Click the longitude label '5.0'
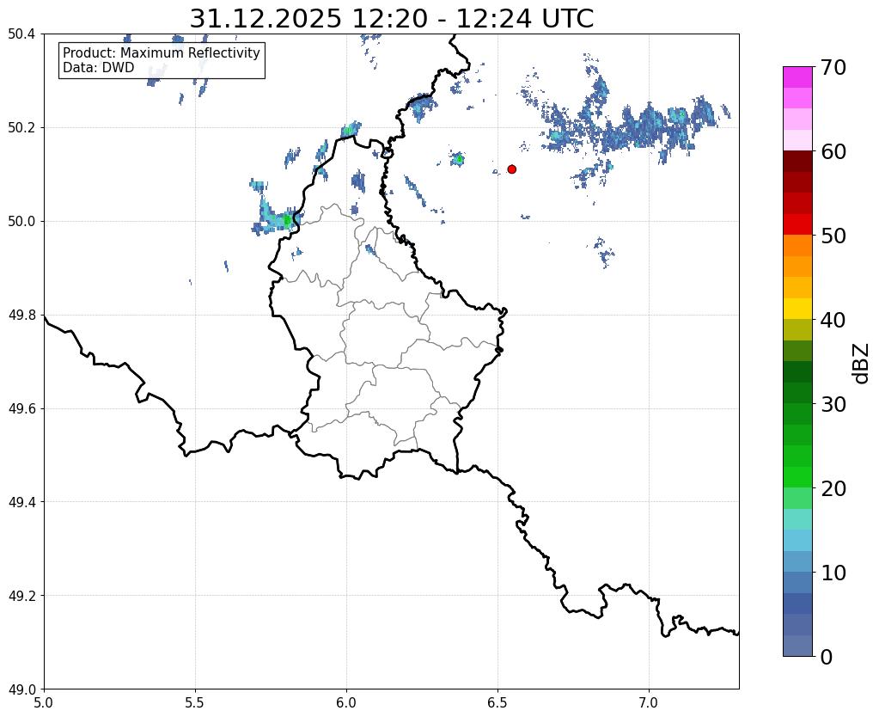879x717 pixels. coord(44,702)
